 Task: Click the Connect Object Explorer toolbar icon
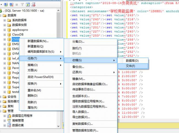pyautogui.click(x=6, y=5)
